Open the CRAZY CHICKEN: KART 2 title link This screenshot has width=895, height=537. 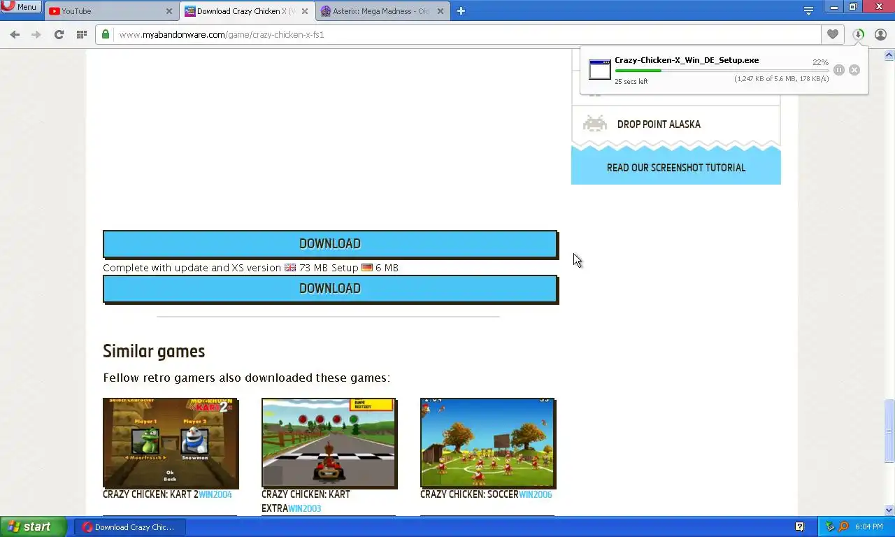point(150,494)
